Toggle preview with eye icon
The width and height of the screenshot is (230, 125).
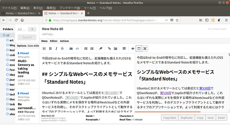pyautogui.click(x=133, y=49)
